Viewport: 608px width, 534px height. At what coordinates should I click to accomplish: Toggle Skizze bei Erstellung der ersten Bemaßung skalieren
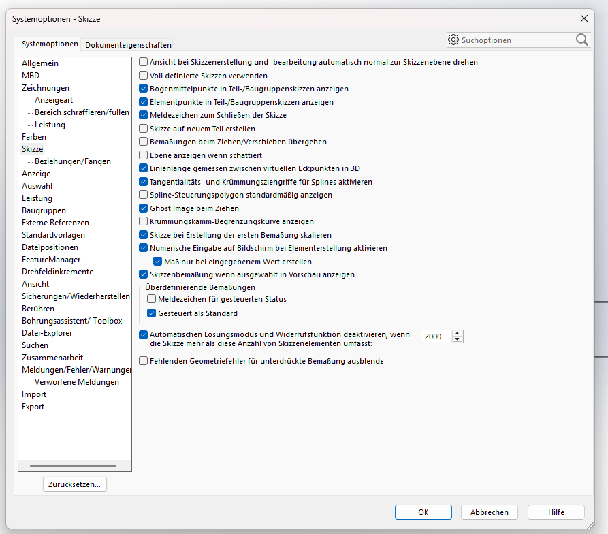143,234
